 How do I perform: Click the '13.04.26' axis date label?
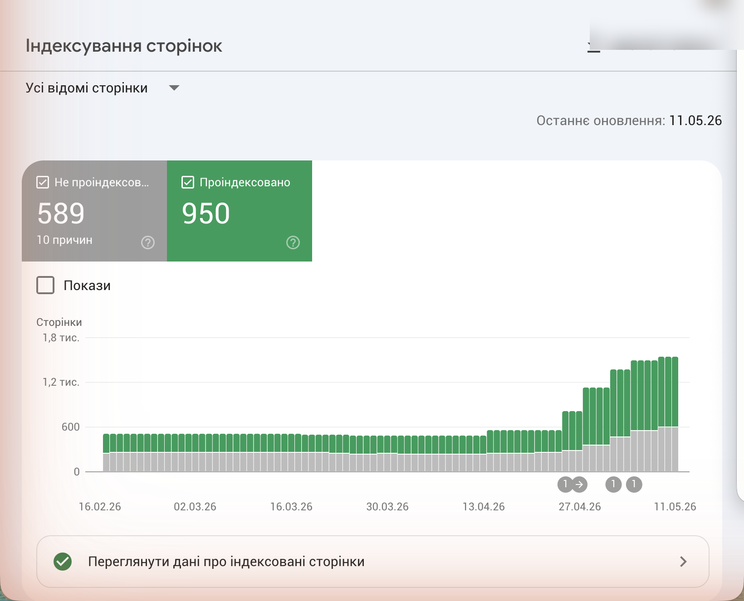(484, 507)
